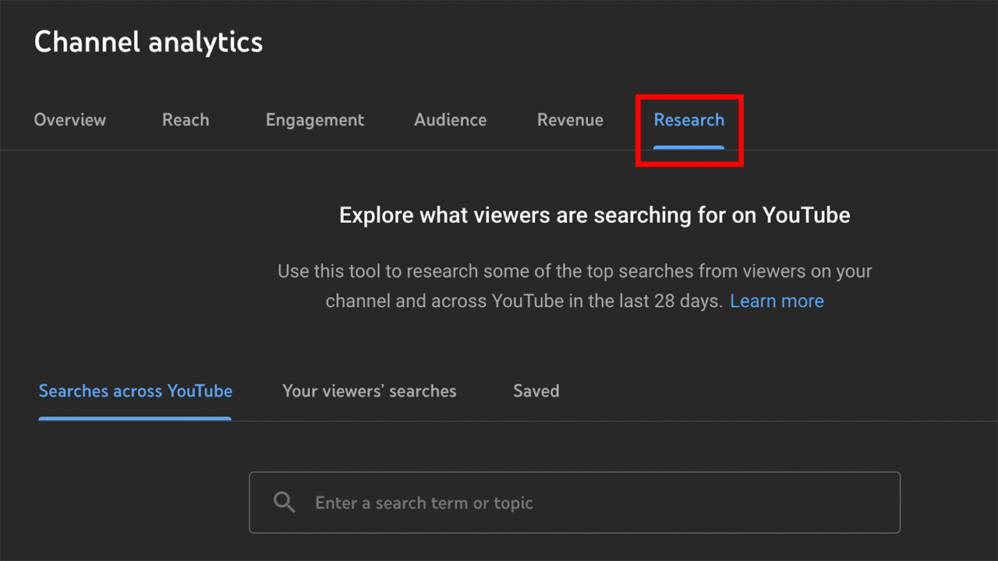This screenshot has height=561, width=998.
Task: Switch to Your viewers' searches tab
Action: click(370, 391)
